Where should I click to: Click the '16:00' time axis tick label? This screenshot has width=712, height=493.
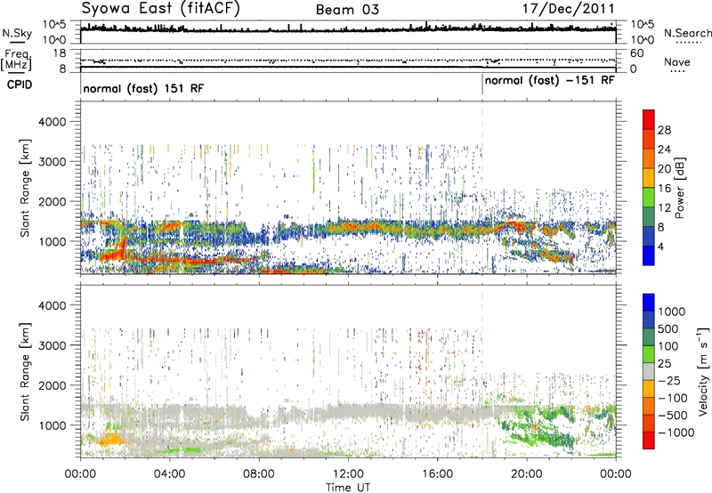437,473
